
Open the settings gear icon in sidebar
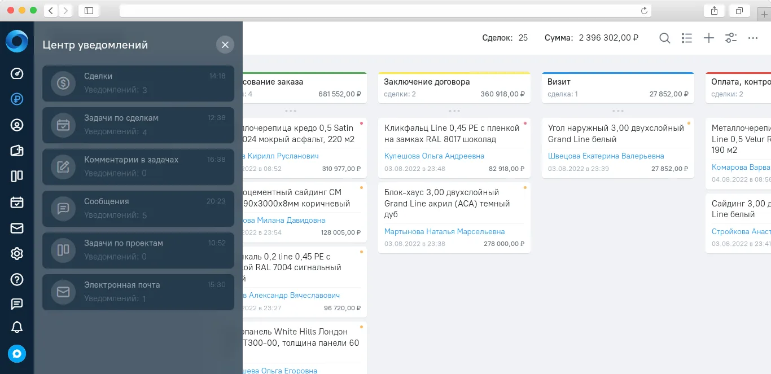click(17, 254)
